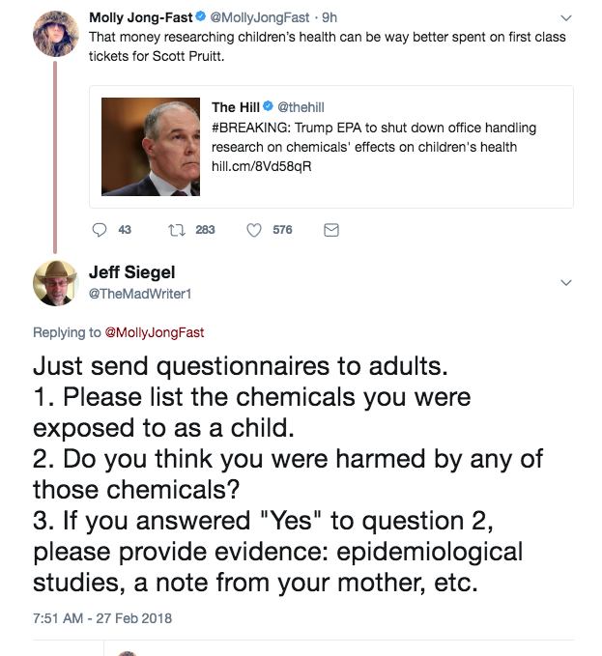Click The Hill account name
The image size is (602, 656).
point(236,106)
